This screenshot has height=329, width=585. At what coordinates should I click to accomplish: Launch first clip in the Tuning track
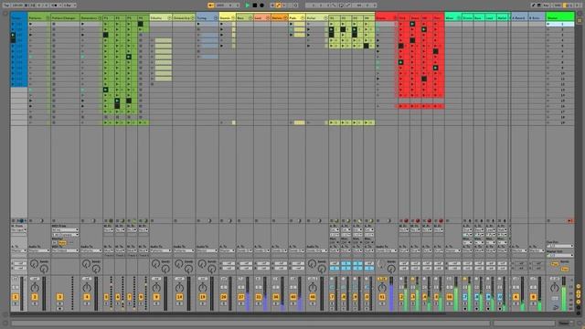(198, 25)
